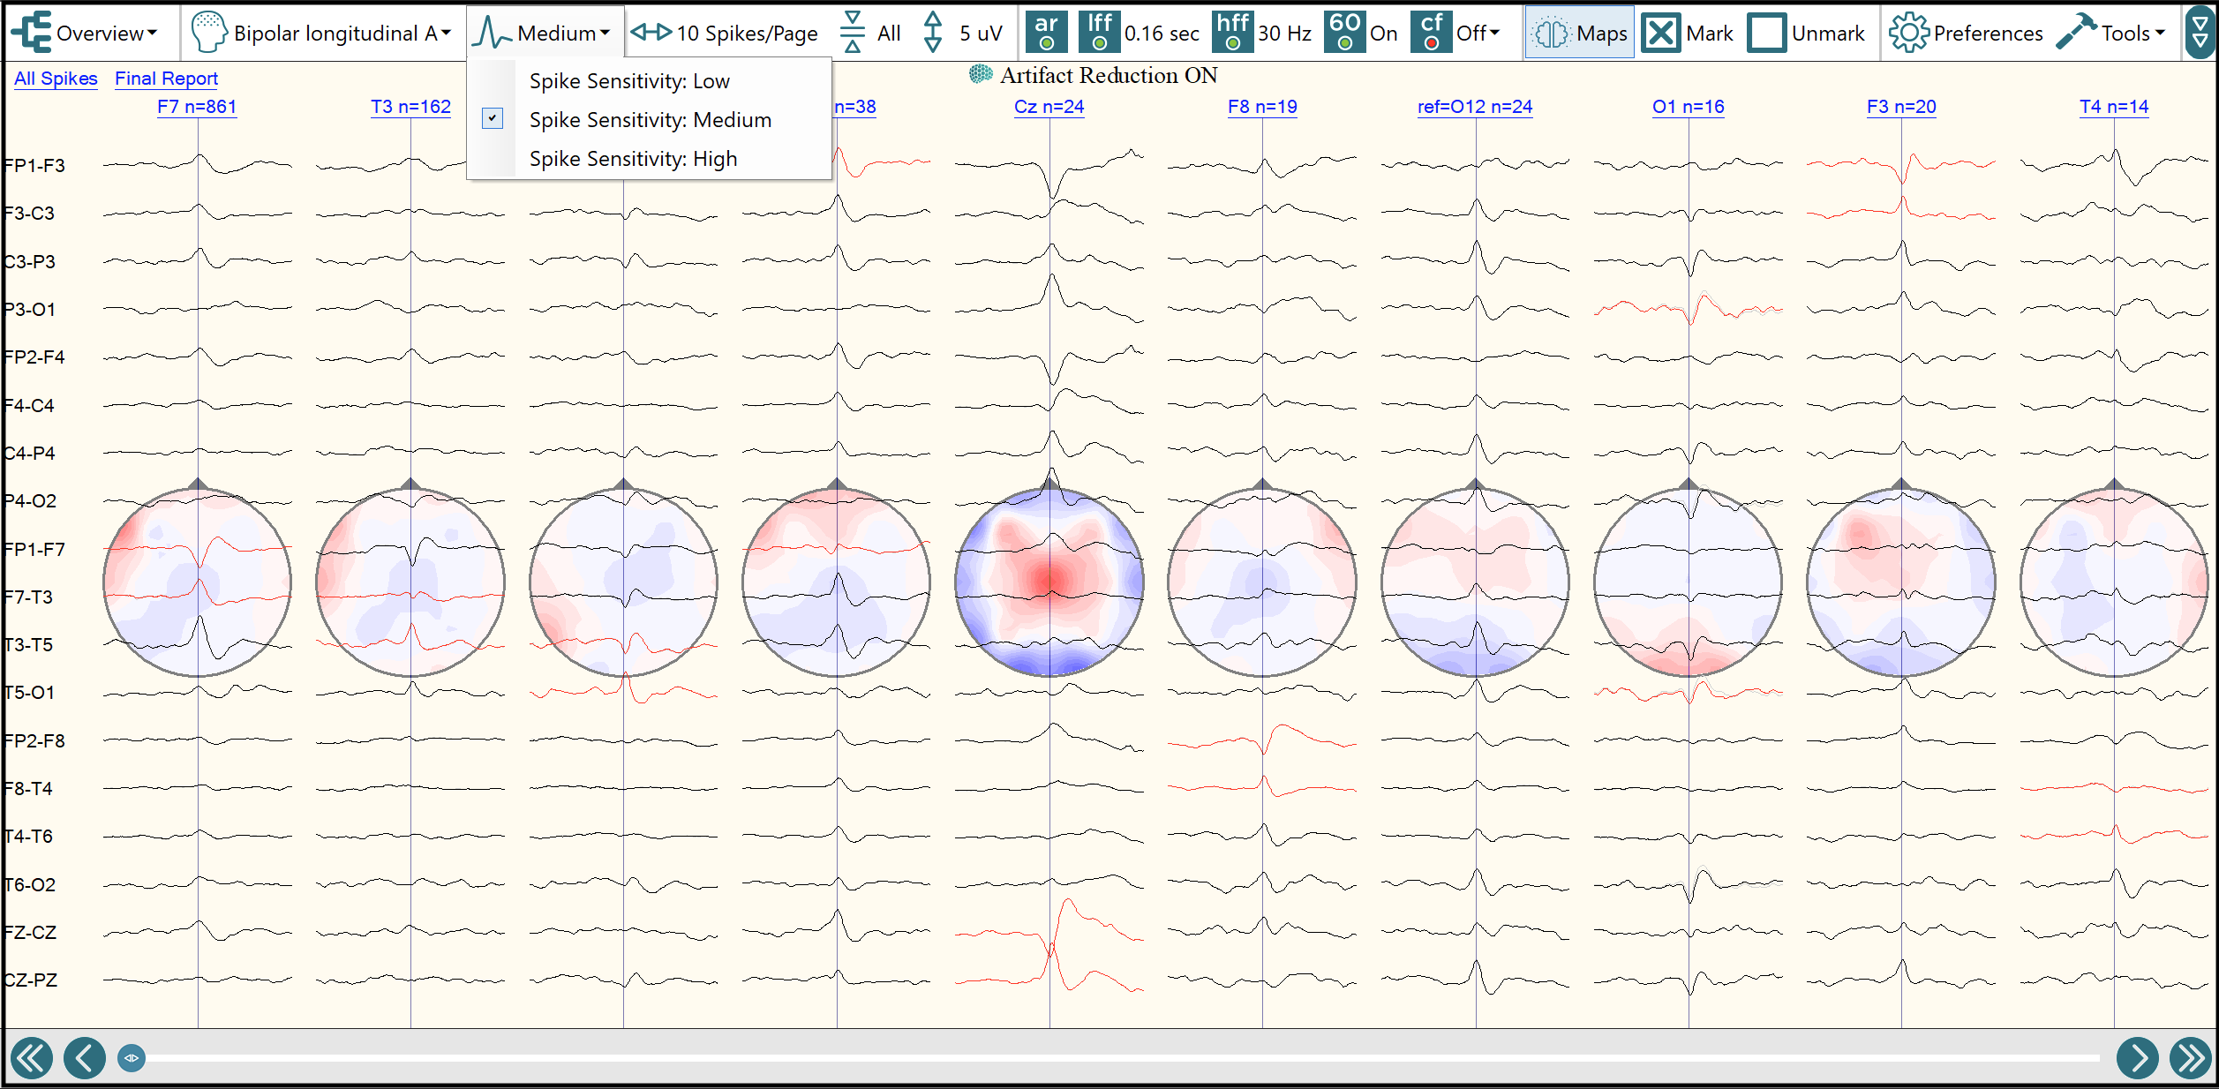Click the CZ-PZ channel label
Viewport: 2219px width, 1089px height.
(x=31, y=980)
